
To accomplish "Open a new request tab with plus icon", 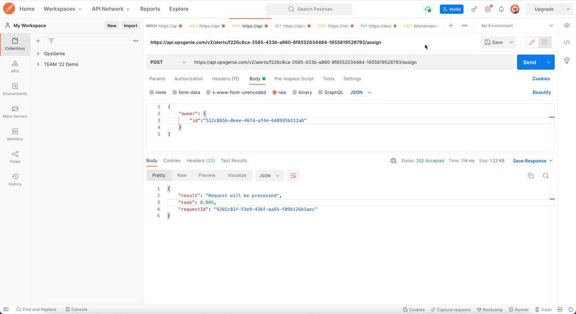I will pos(451,26).
